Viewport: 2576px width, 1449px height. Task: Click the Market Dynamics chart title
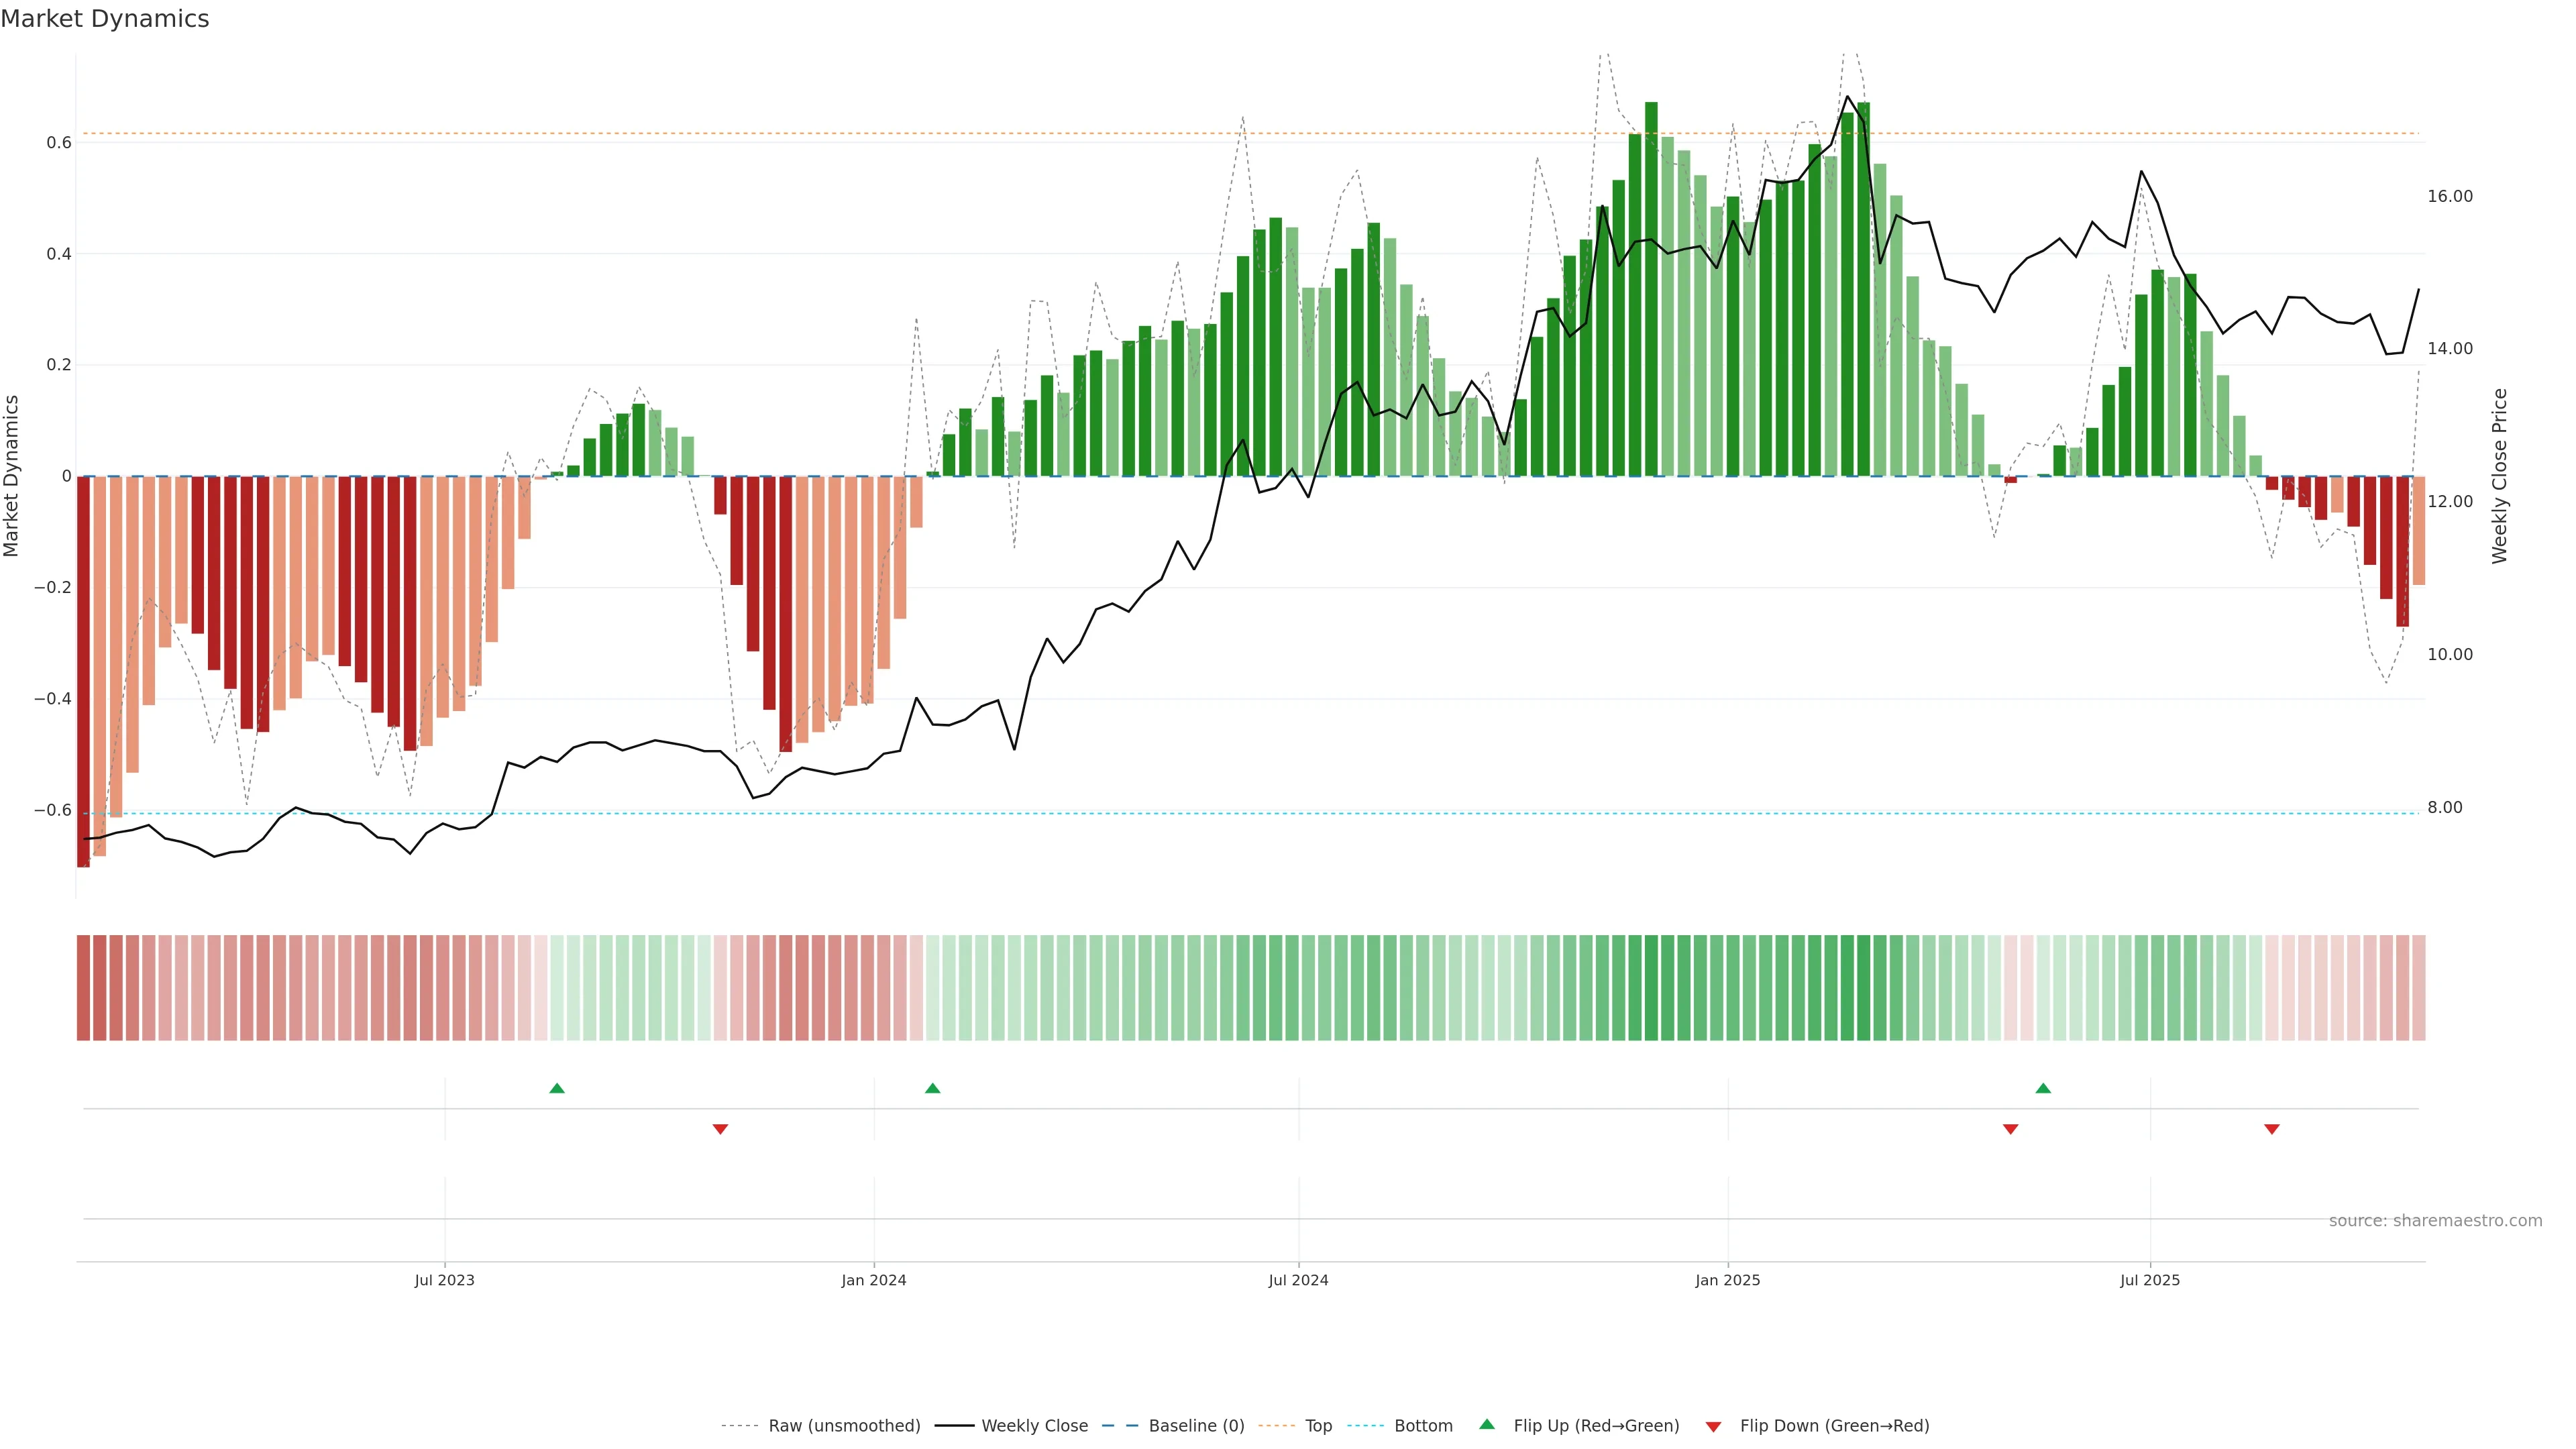click(x=105, y=19)
